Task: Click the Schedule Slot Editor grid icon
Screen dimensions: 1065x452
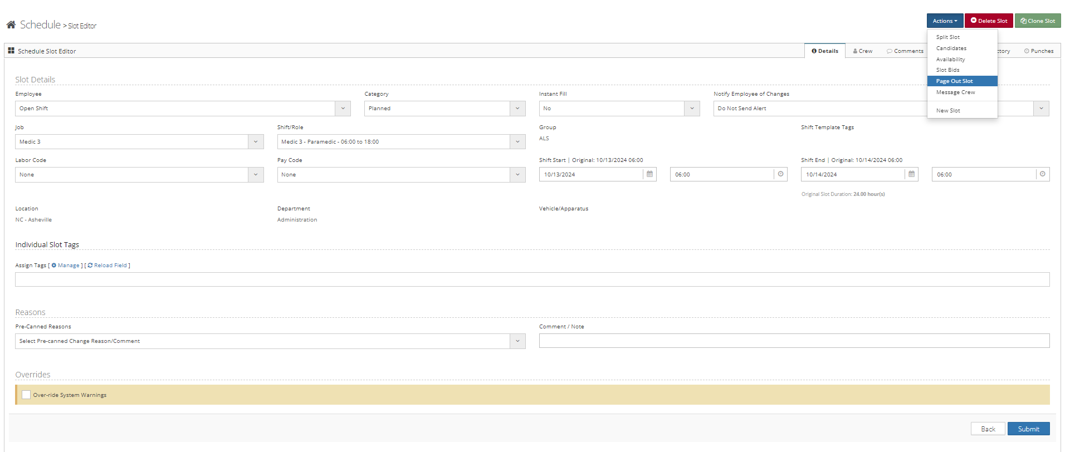Action: 11,51
